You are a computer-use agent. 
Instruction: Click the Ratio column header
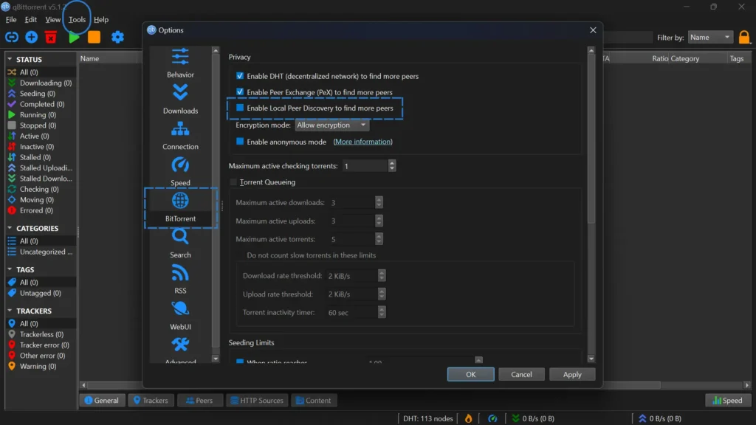(x=660, y=58)
